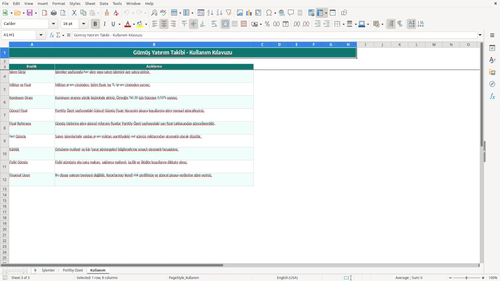Expand the borders dropdown arrow
500x281 pixels.
343,24
